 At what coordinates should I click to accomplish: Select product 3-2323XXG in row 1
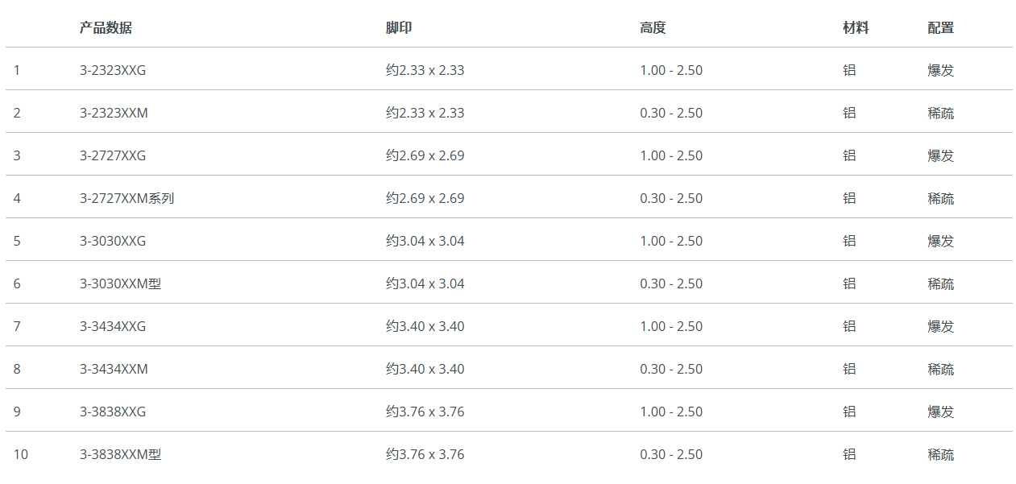pos(113,70)
